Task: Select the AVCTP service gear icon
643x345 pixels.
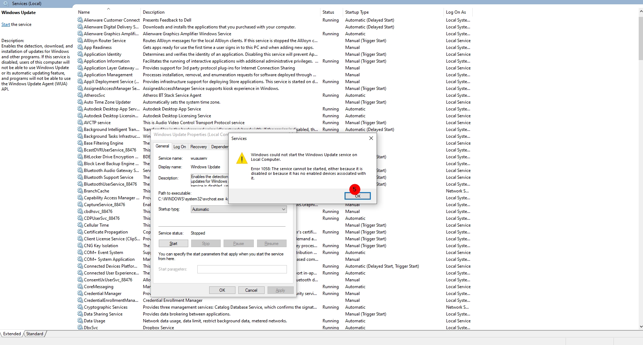Action: click(80, 123)
